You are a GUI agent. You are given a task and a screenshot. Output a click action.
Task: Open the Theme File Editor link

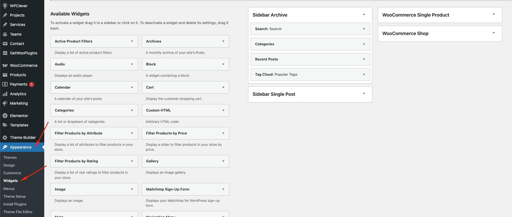tap(18, 212)
